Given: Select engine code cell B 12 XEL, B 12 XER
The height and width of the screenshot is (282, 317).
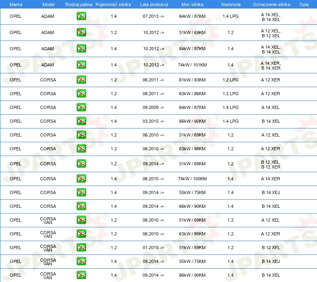Looking at the screenshot, I should (271, 164).
